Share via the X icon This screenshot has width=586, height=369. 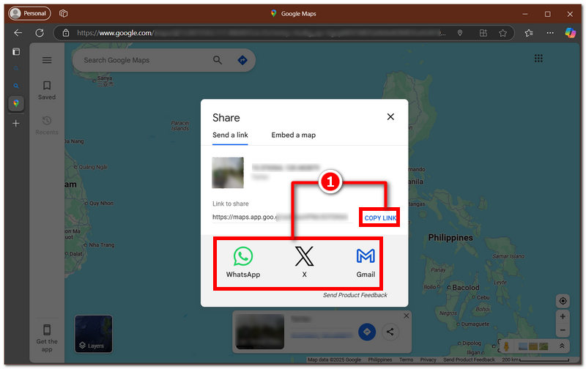click(x=304, y=262)
